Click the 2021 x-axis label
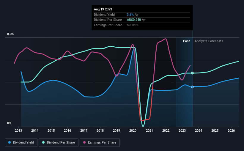Screen dimensions: 244x151 coord(149,130)
